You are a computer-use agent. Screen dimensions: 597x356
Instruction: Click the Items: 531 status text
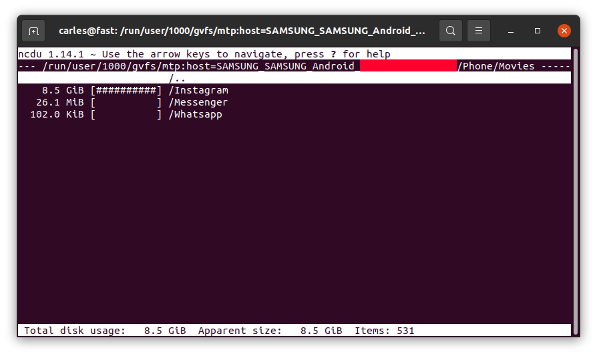[x=385, y=331]
